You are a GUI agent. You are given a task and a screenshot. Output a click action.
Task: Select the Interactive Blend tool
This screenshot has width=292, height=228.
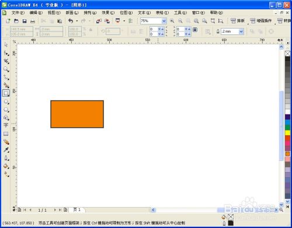[x=6, y=142]
